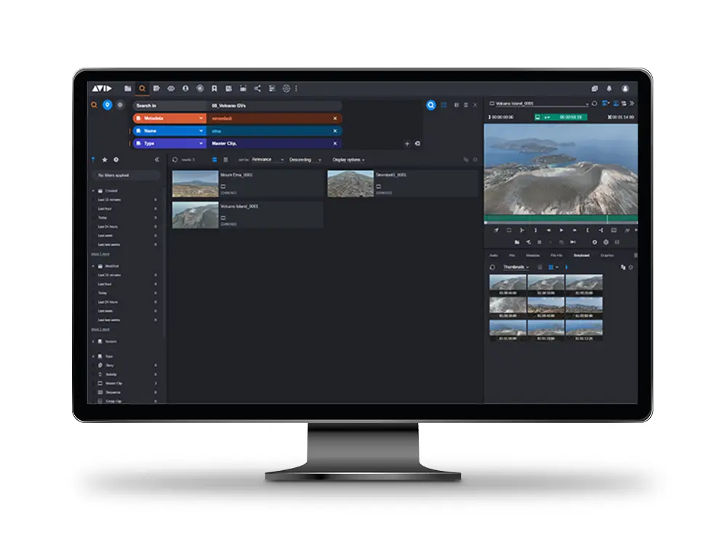This screenshot has width=727, height=545.
Task: Expand the Display options dropdown
Action: coord(348,159)
